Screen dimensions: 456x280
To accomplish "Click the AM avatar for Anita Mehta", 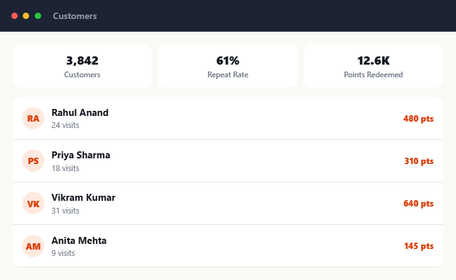I will click(x=33, y=246).
